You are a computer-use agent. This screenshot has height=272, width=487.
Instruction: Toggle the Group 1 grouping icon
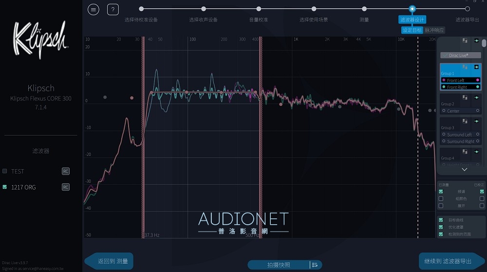465,67
